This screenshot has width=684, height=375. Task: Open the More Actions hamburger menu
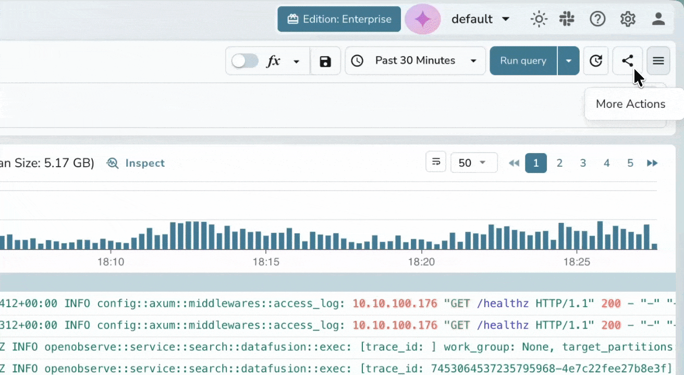[658, 61]
